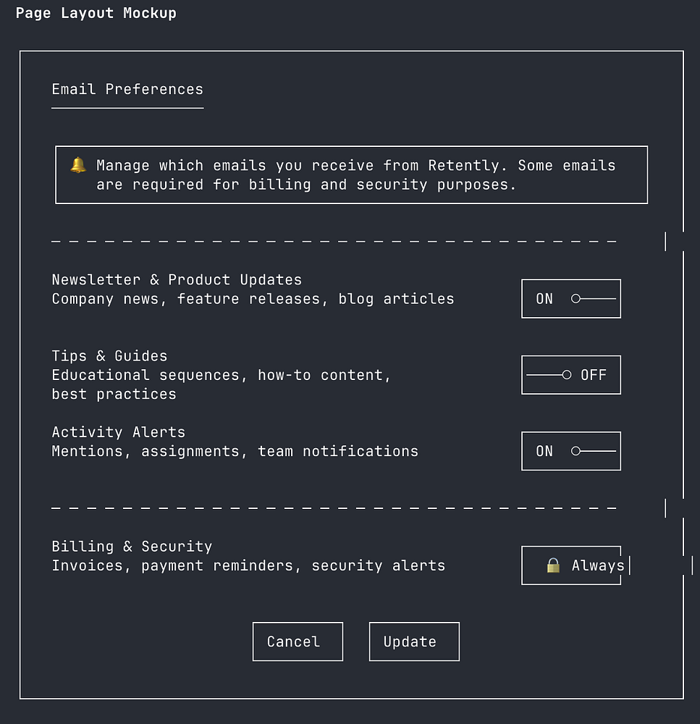Click the round knob on the OFF switch

click(567, 375)
